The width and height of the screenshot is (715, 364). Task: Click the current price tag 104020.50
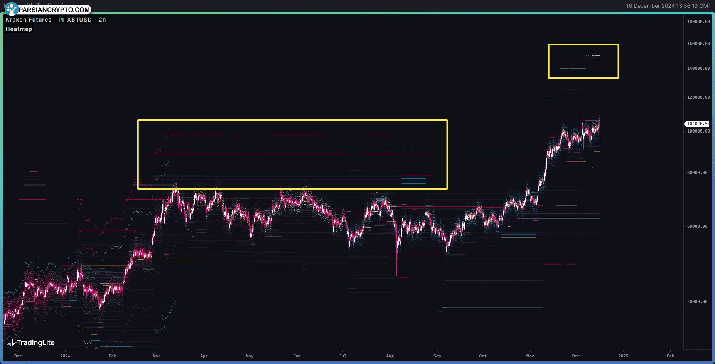698,124
